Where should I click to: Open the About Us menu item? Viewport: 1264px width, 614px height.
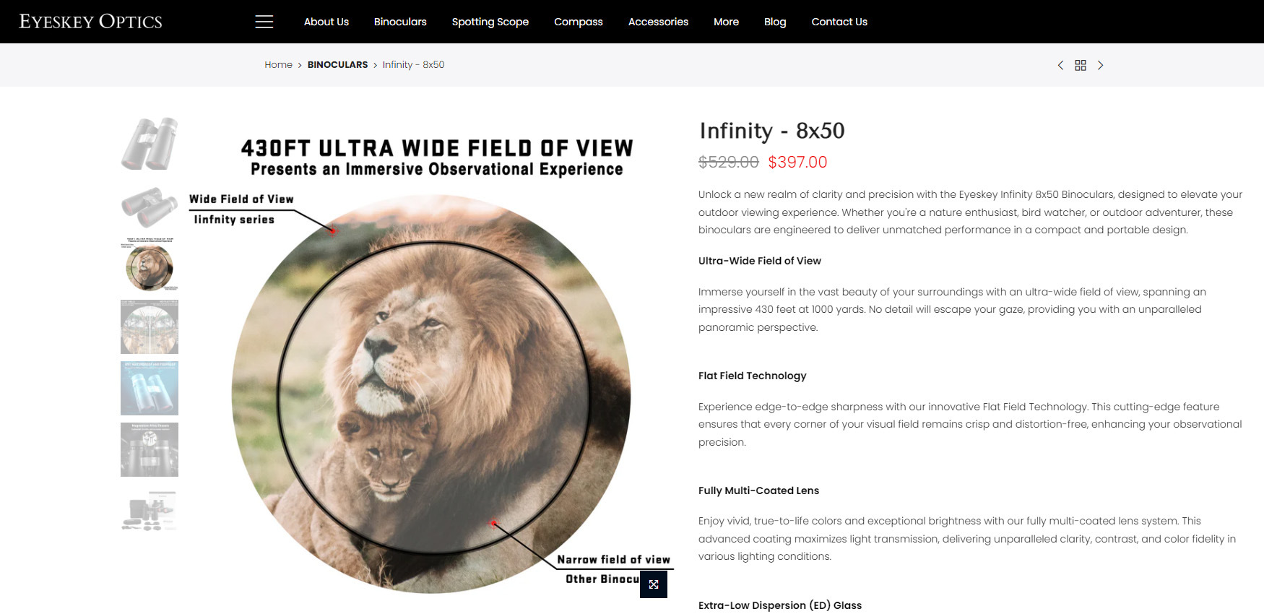coord(326,22)
